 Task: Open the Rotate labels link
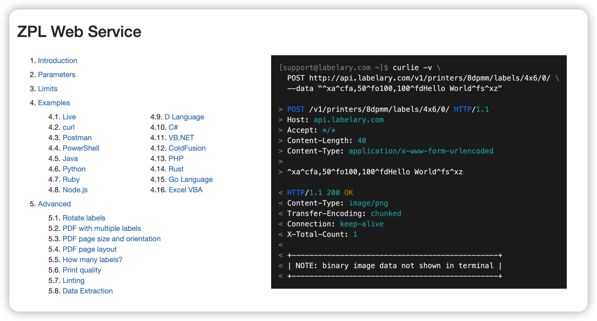84,218
